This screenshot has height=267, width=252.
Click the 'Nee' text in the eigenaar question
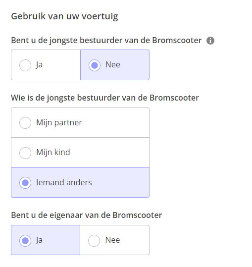click(113, 240)
